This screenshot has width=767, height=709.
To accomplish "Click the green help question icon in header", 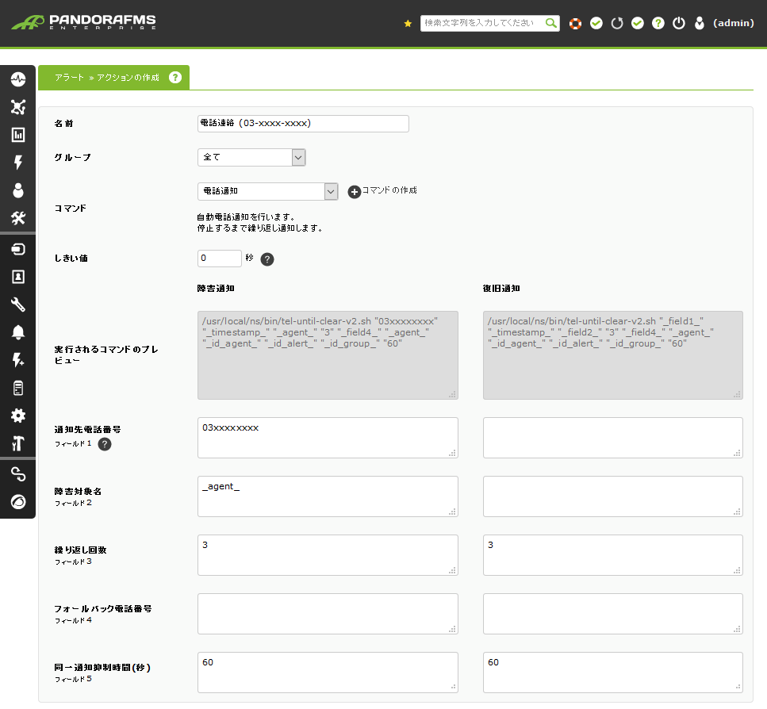I will point(658,23).
